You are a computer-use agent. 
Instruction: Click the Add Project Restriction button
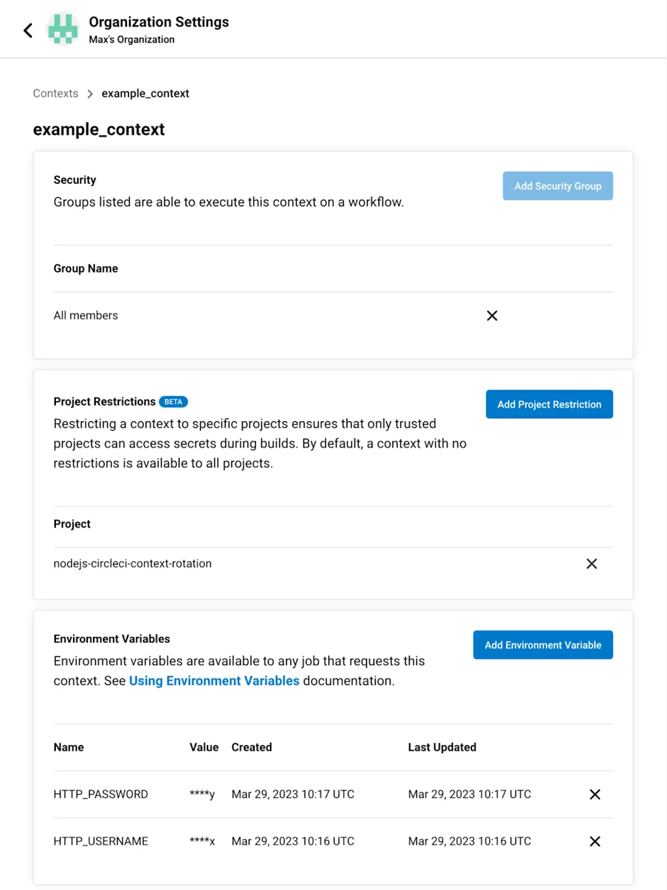click(x=549, y=404)
